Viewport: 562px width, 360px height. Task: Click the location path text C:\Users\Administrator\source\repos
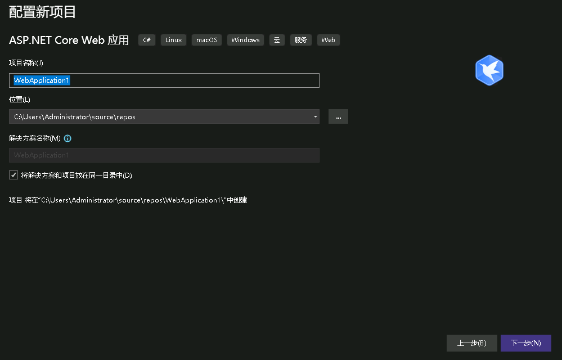[x=75, y=117]
